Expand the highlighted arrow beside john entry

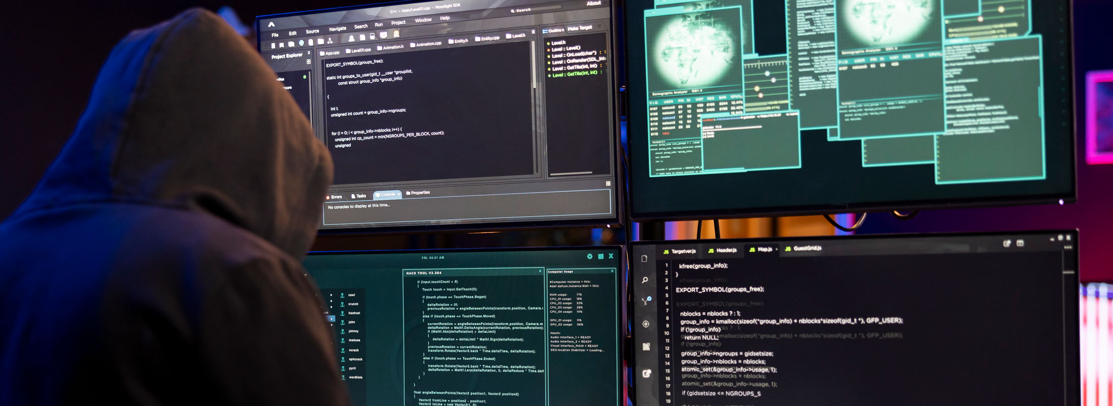pyautogui.click(x=332, y=319)
